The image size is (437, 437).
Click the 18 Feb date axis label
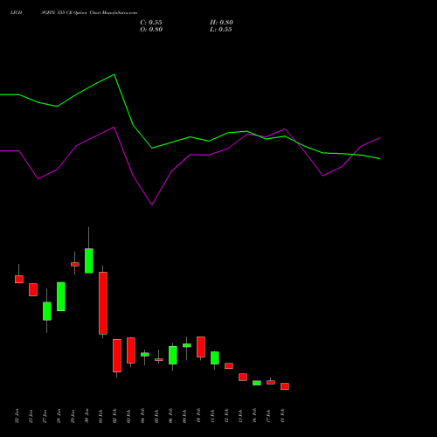(282, 416)
